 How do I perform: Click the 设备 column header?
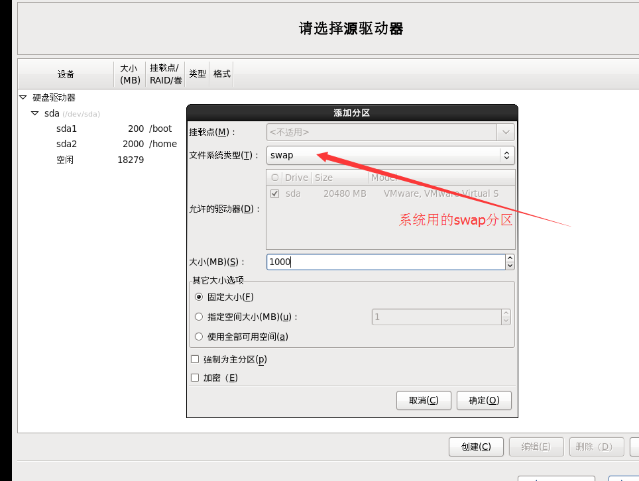(x=66, y=74)
